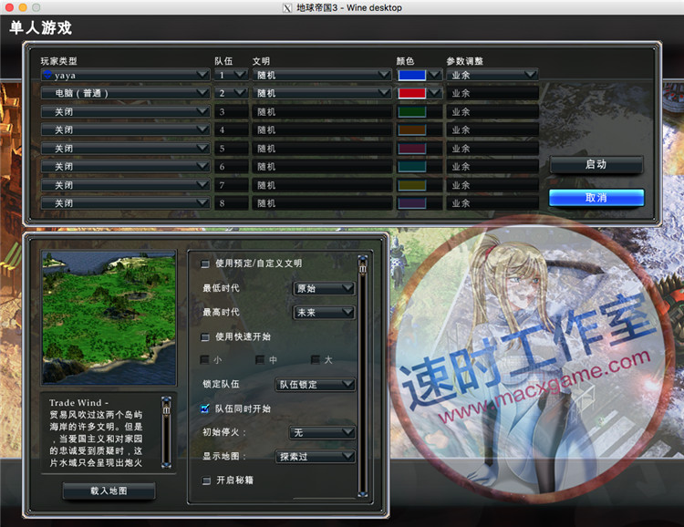This screenshot has height=527, width=684.
Task: Click the 取消 cancel button
Action: [596, 198]
